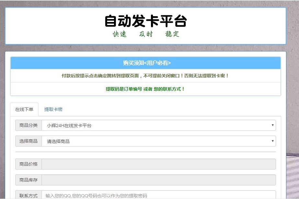Click the 商品库存 label
Screen dimensions: 299x199
pyautogui.click(x=29, y=180)
